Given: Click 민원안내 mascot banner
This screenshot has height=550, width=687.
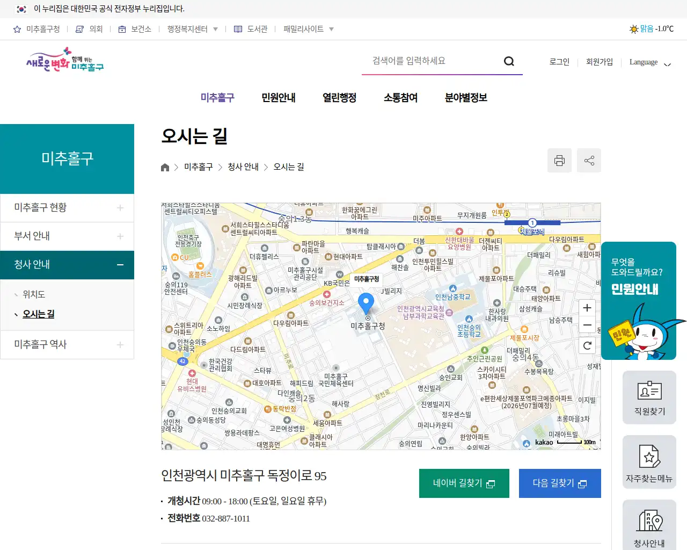Looking at the screenshot, I should (x=639, y=301).
